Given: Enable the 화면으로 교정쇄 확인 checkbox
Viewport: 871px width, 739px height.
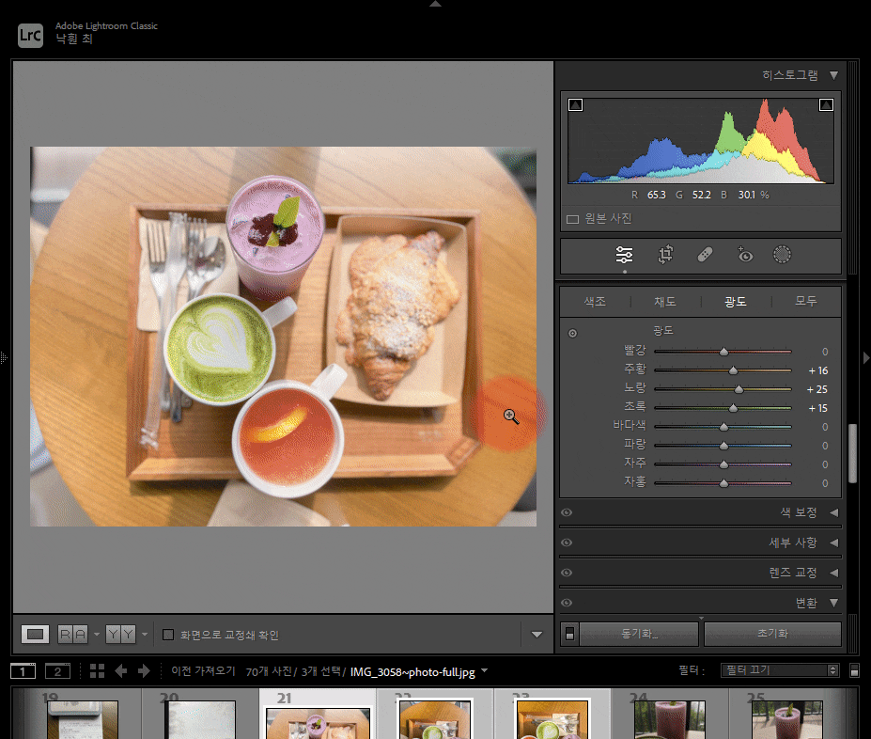Looking at the screenshot, I should [168, 635].
